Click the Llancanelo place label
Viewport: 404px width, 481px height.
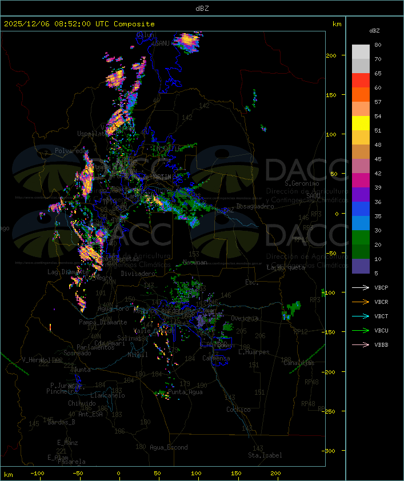107,395
